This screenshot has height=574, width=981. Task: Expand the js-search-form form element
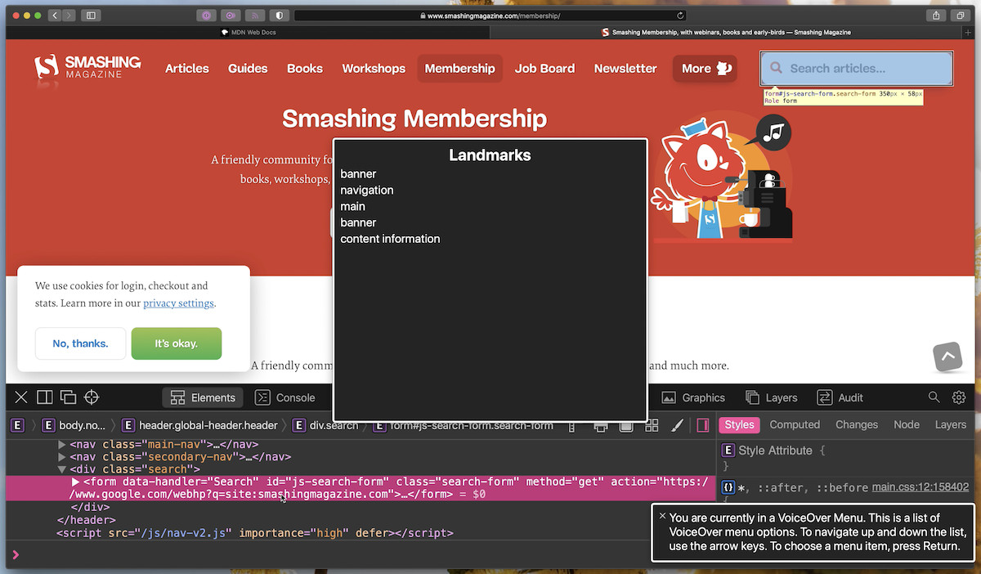click(76, 482)
